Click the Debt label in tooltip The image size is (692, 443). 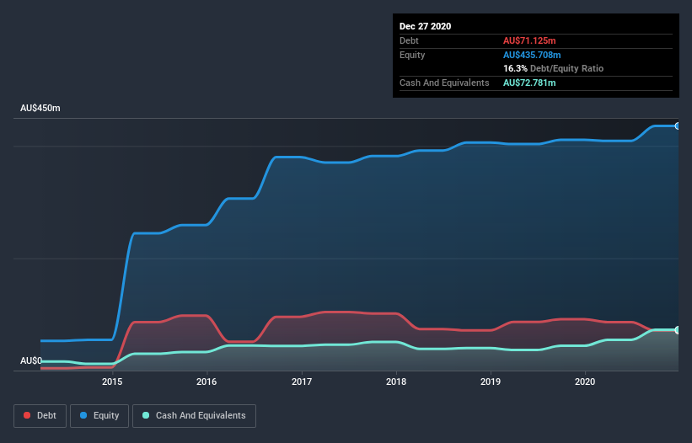point(409,40)
